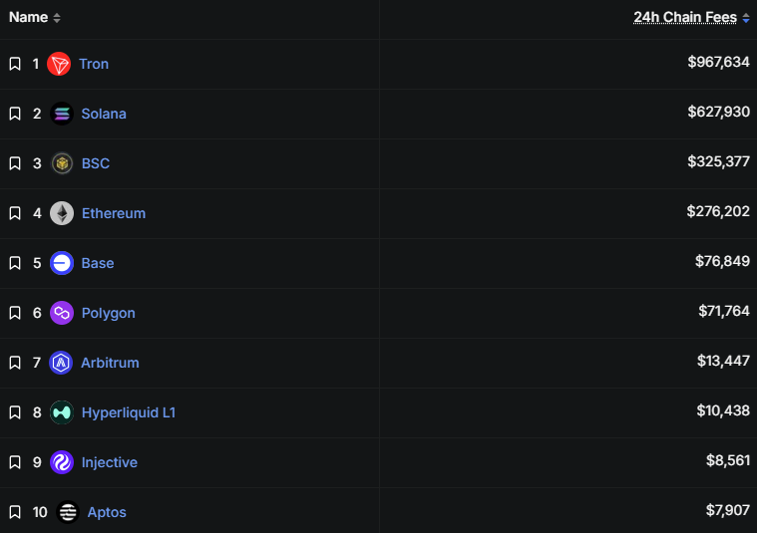This screenshot has height=533, width=757.
Task: Select the $7,907 fee value
Action: [727, 510]
